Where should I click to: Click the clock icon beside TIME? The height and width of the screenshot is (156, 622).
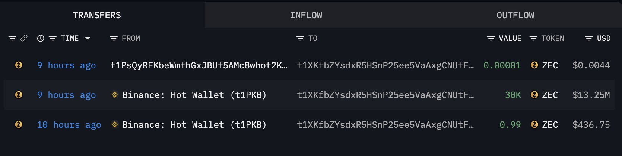coord(41,38)
